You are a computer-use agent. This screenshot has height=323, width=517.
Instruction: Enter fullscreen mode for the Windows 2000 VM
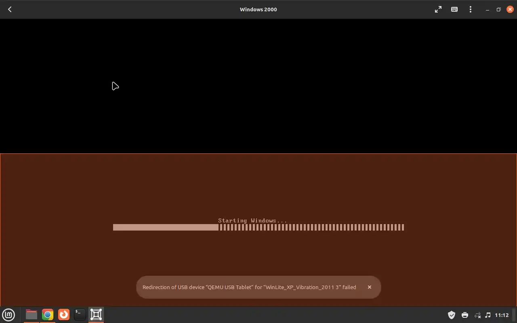[x=438, y=9]
